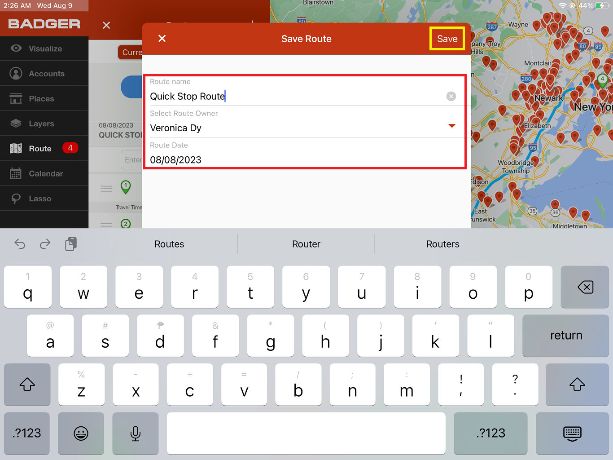Tap the dictation microphone key
The height and width of the screenshot is (460, 613).
coord(135,433)
